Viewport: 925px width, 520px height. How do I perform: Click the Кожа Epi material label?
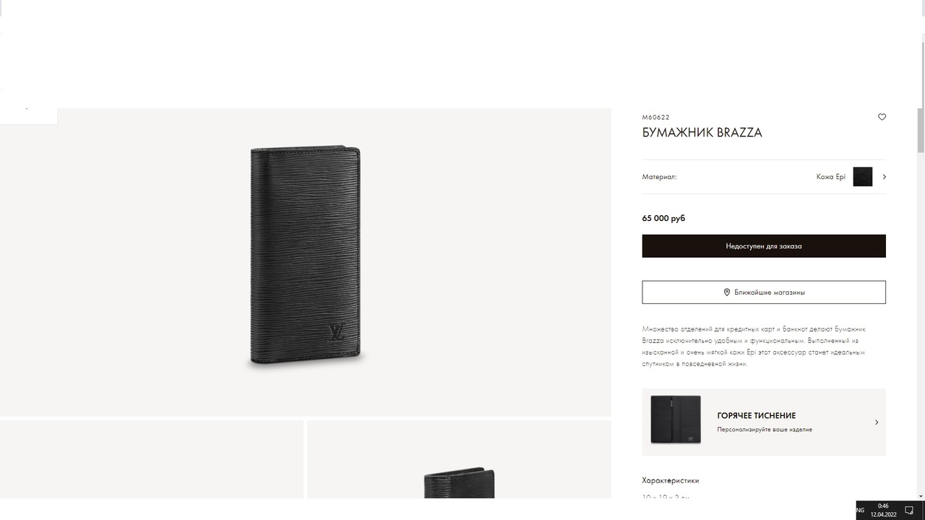tap(830, 177)
